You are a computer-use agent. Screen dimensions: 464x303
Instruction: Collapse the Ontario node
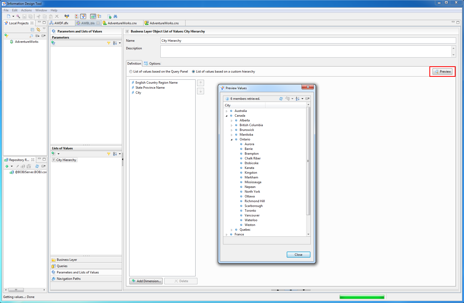pyautogui.click(x=232, y=140)
